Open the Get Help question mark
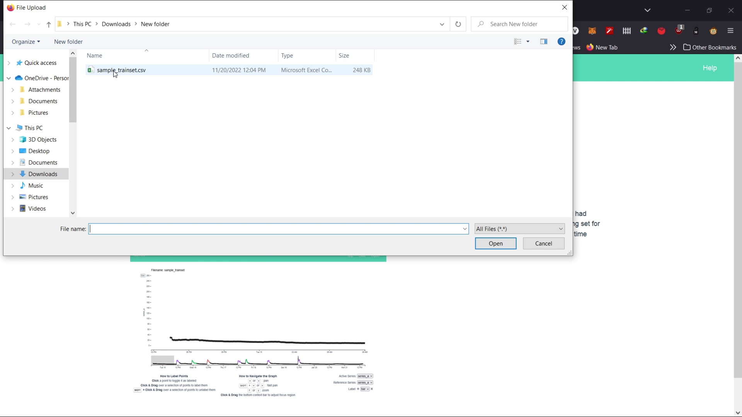 tap(561, 41)
